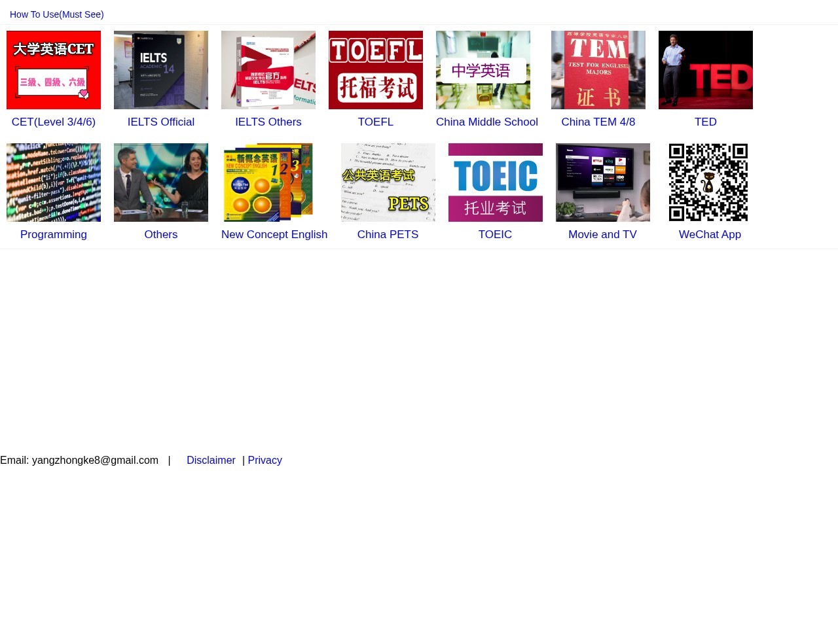Select the IELTS Others book thumbnail
This screenshot has width=838, height=628.
[268, 70]
